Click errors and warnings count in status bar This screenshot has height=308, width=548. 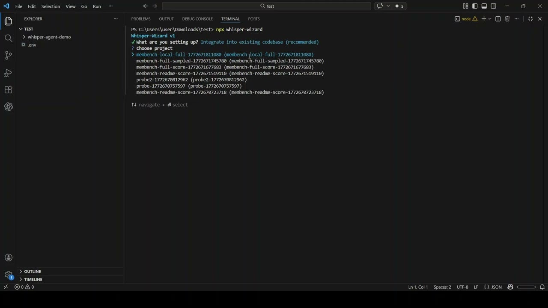(24, 287)
